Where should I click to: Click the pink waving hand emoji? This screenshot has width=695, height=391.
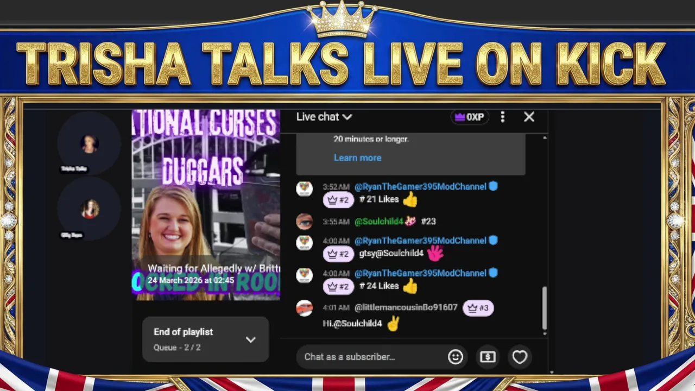coord(435,253)
